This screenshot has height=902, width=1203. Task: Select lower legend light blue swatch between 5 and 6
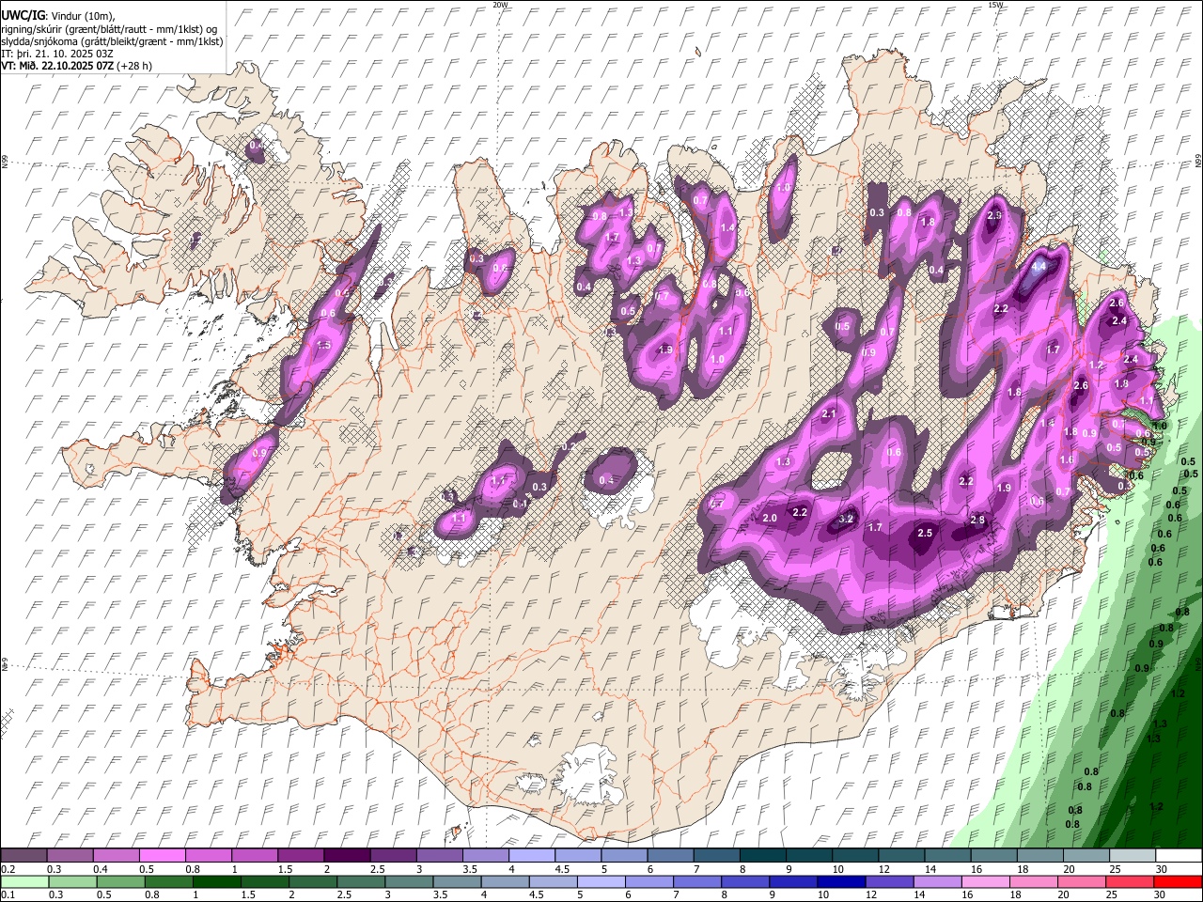coord(601,881)
